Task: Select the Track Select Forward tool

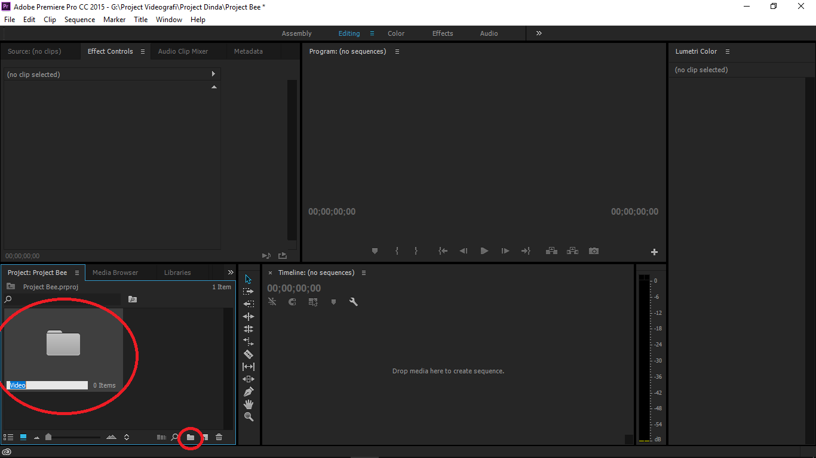Action: tap(249, 292)
